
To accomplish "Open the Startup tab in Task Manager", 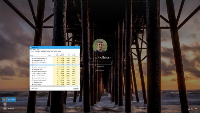I will click(49, 51).
